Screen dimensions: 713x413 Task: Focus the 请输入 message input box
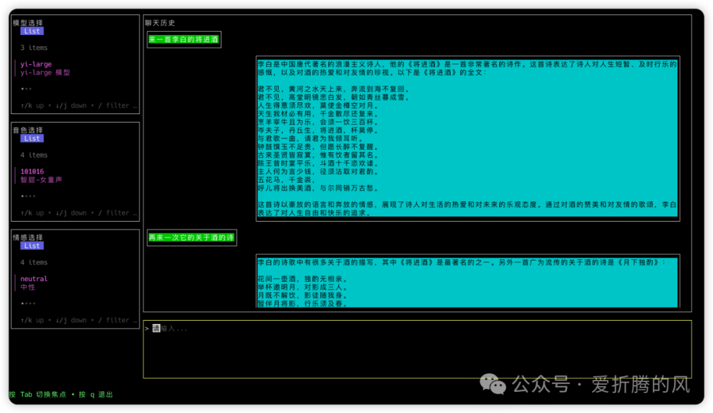tap(417, 349)
